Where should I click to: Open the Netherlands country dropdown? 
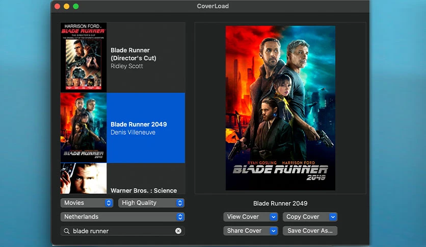pos(122,217)
